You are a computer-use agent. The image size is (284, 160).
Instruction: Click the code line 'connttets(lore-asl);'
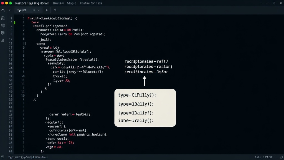(69, 130)
